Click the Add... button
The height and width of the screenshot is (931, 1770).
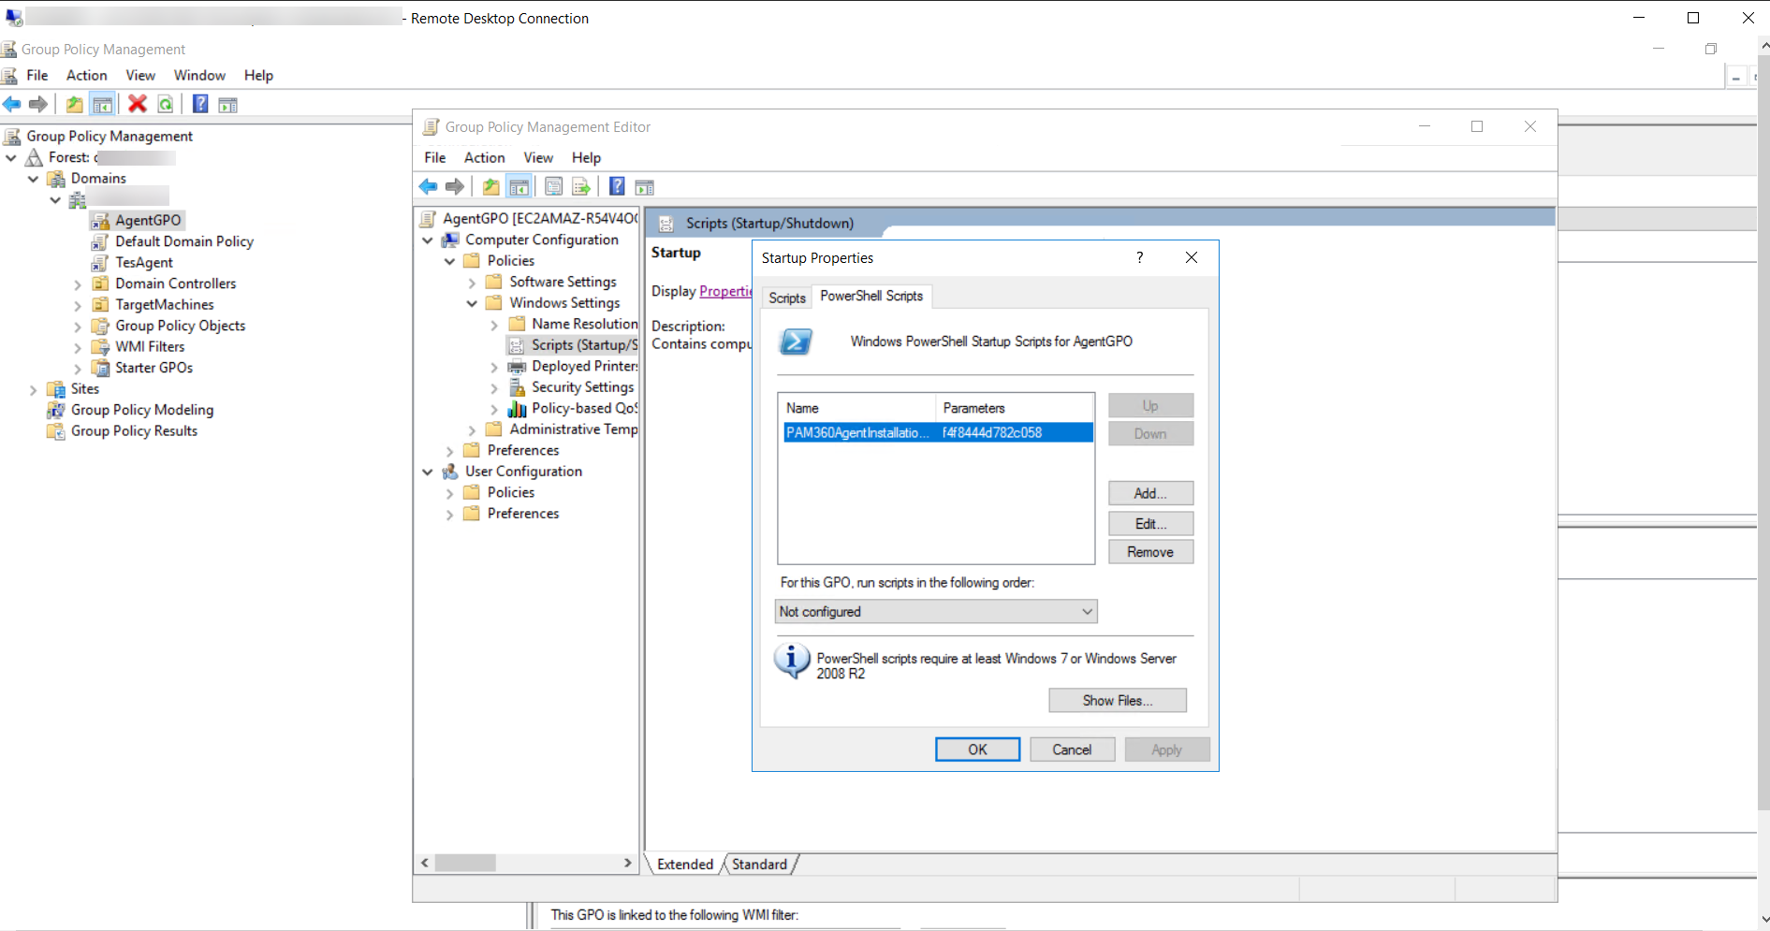coord(1150,493)
